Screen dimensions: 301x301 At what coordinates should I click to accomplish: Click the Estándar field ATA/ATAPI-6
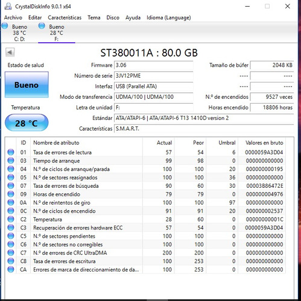tap(204, 118)
